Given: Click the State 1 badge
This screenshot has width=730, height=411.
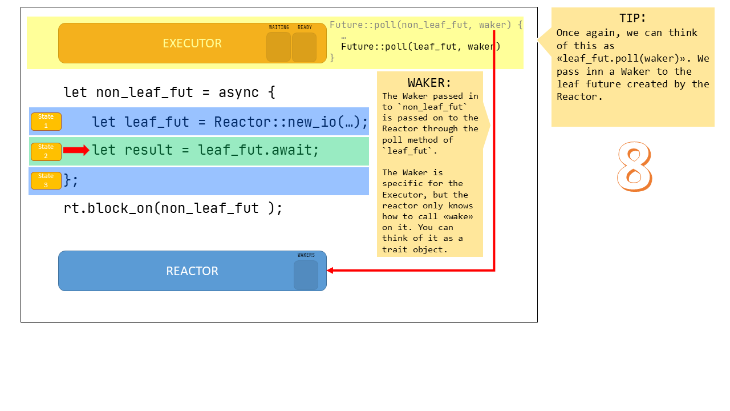Looking at the screenshot, I should click(x=46, y=122).
